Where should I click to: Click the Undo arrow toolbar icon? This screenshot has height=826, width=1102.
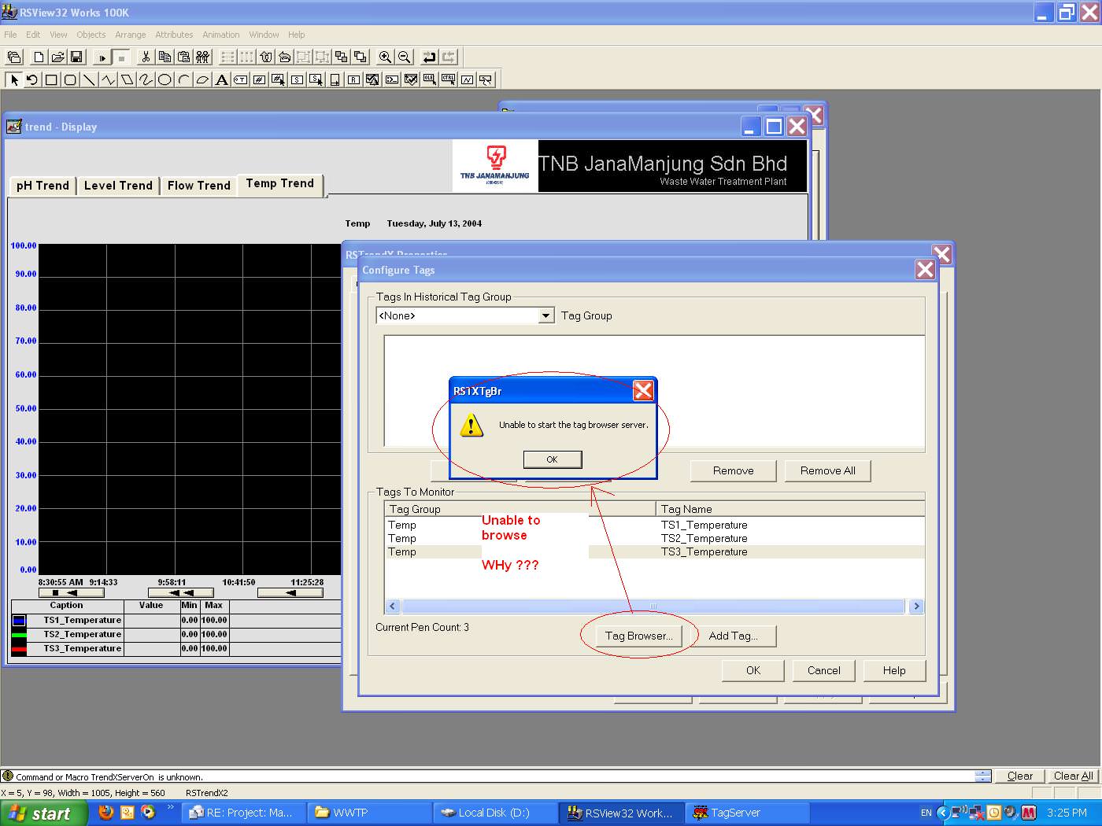(429, 57)
